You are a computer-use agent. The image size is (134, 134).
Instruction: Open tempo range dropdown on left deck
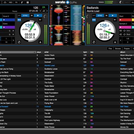coord(40,20)
